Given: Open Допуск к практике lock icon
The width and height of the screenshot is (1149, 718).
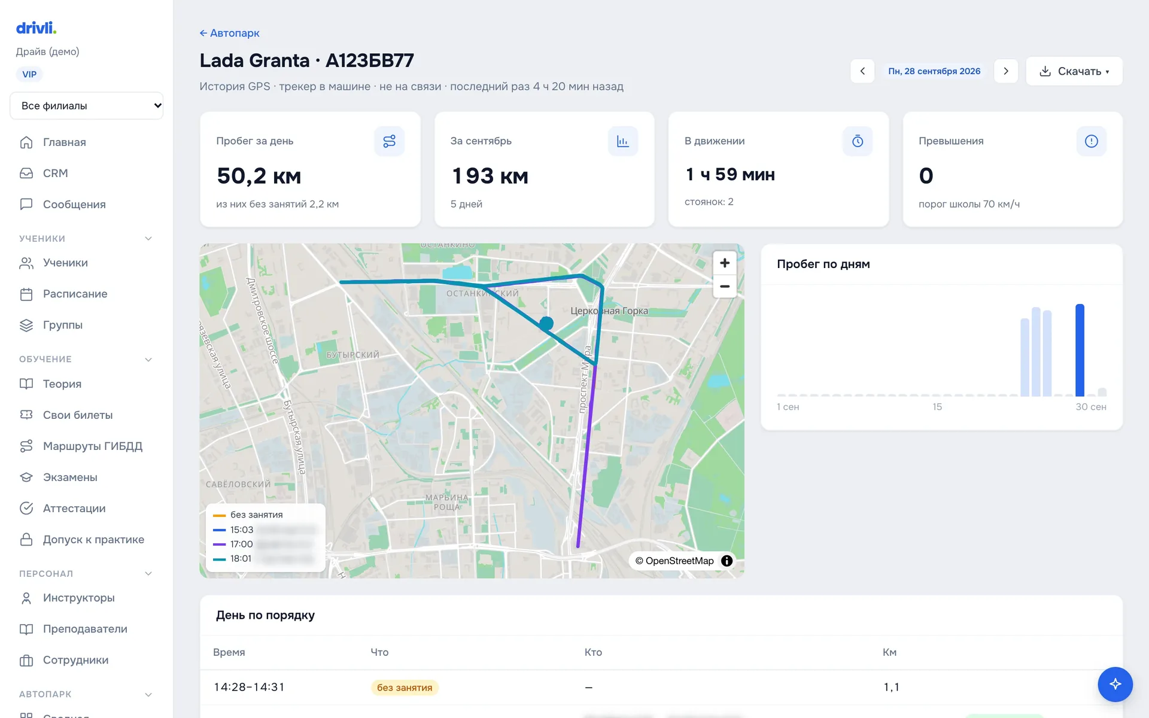Looking at the screenshot, I should coord(26,540).
